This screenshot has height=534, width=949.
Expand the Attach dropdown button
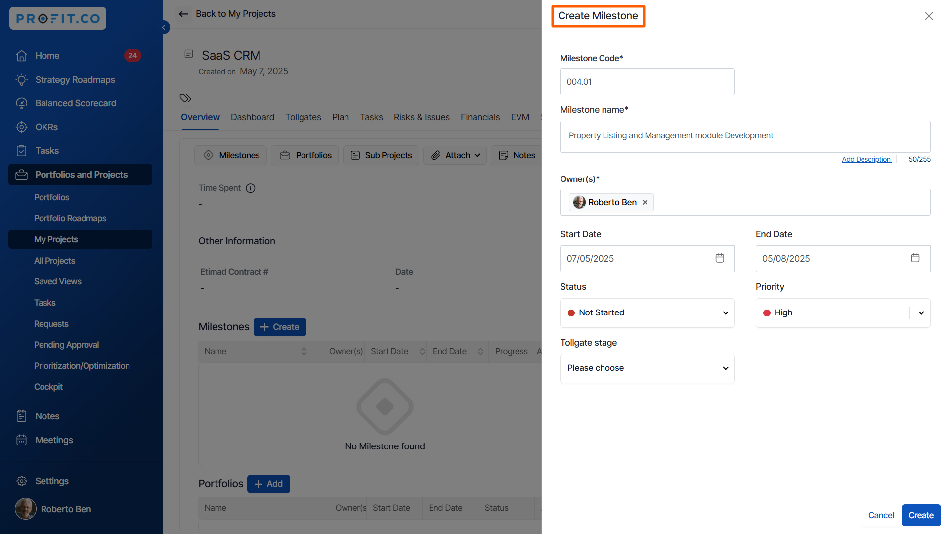point(455,155)
